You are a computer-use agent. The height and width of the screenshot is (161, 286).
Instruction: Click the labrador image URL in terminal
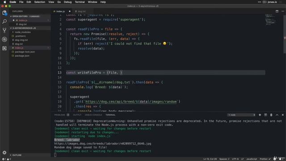pyautogui.click(x=103, y=144)
